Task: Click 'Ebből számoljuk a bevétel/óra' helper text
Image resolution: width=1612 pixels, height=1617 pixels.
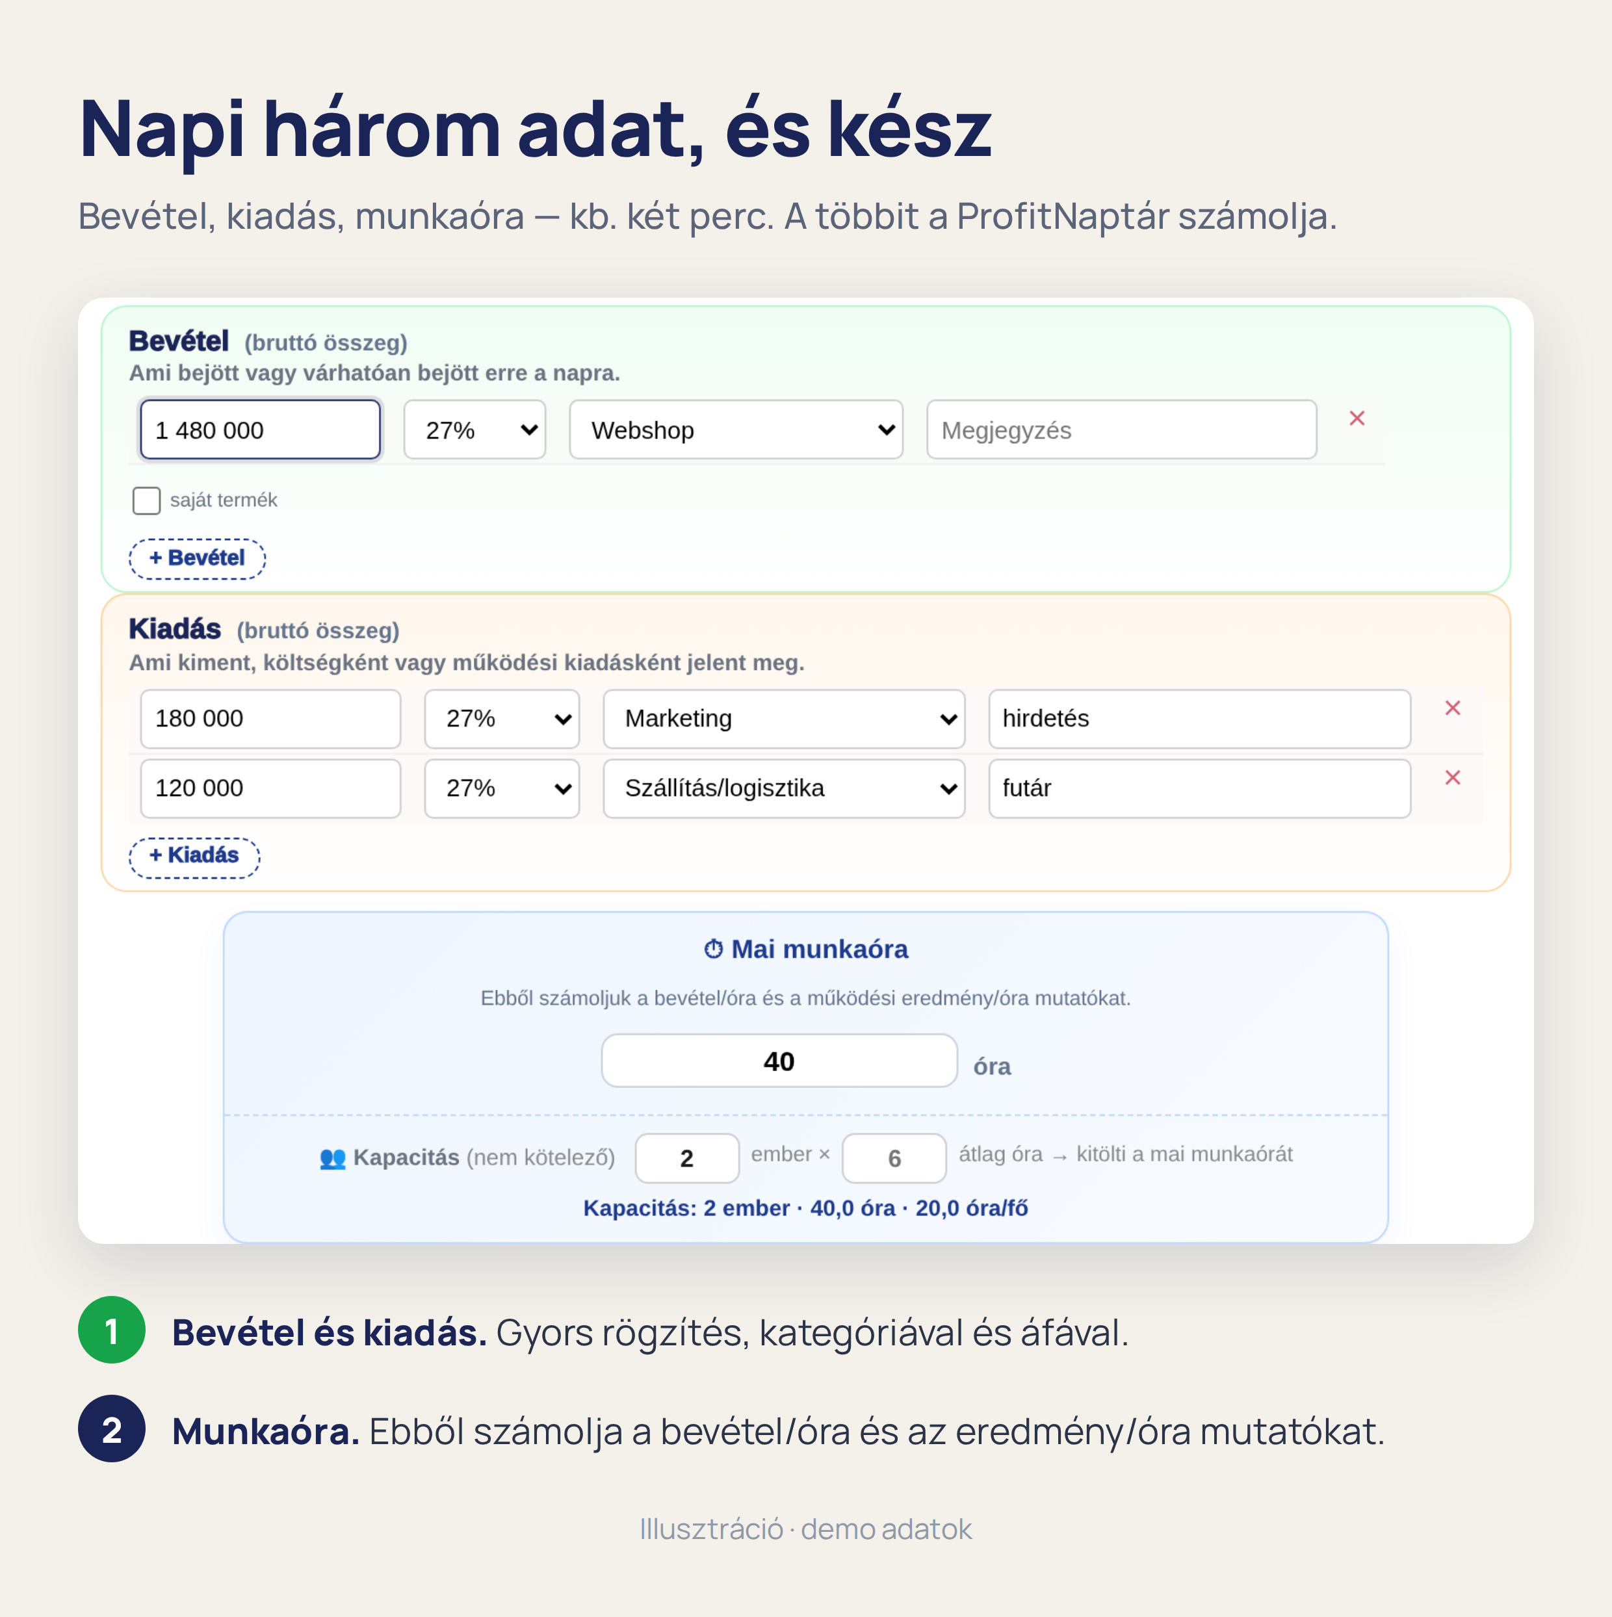Action: 805,998
